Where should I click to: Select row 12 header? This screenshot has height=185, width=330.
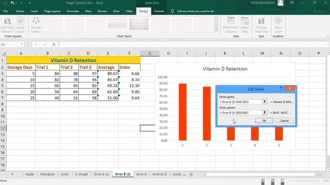tap(3, 128)
